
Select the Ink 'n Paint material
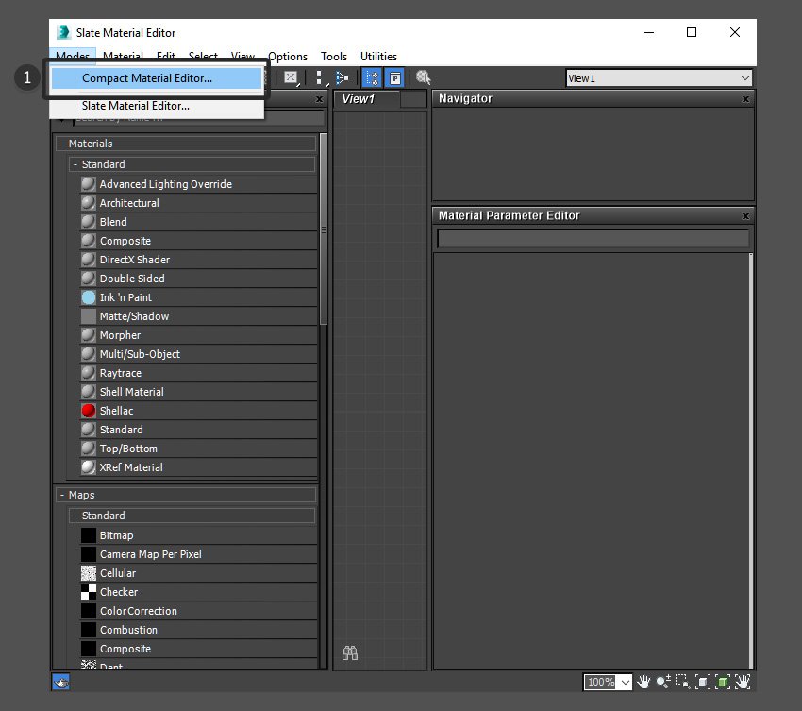point(125,297)
